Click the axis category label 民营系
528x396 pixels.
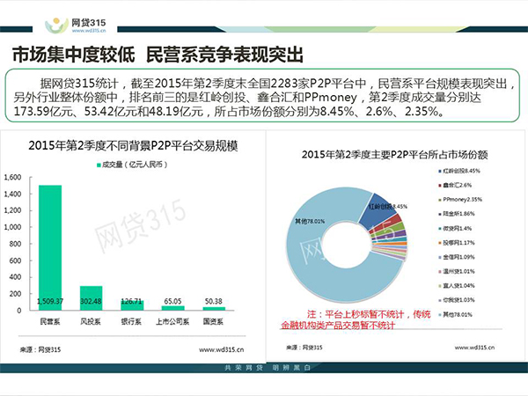point(50,321)
